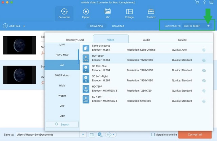Click the 480P format icon
217x141 pixels.
(86, 99)
